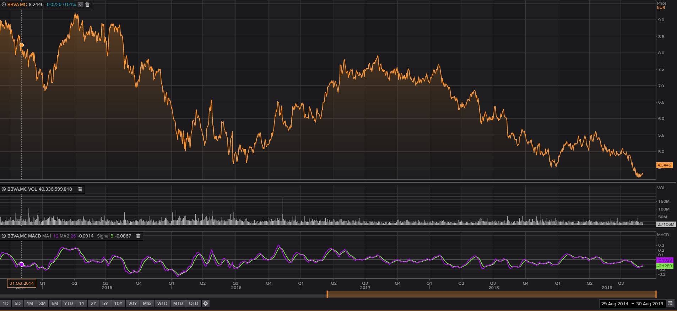Screen dimensions: 677x311
Task: Click the MA2 period value 26
Action: 73,236
